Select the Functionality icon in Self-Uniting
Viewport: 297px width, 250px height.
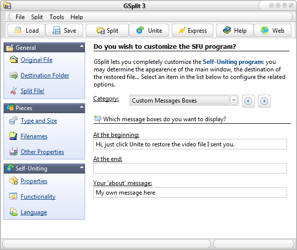click(14, 197)
